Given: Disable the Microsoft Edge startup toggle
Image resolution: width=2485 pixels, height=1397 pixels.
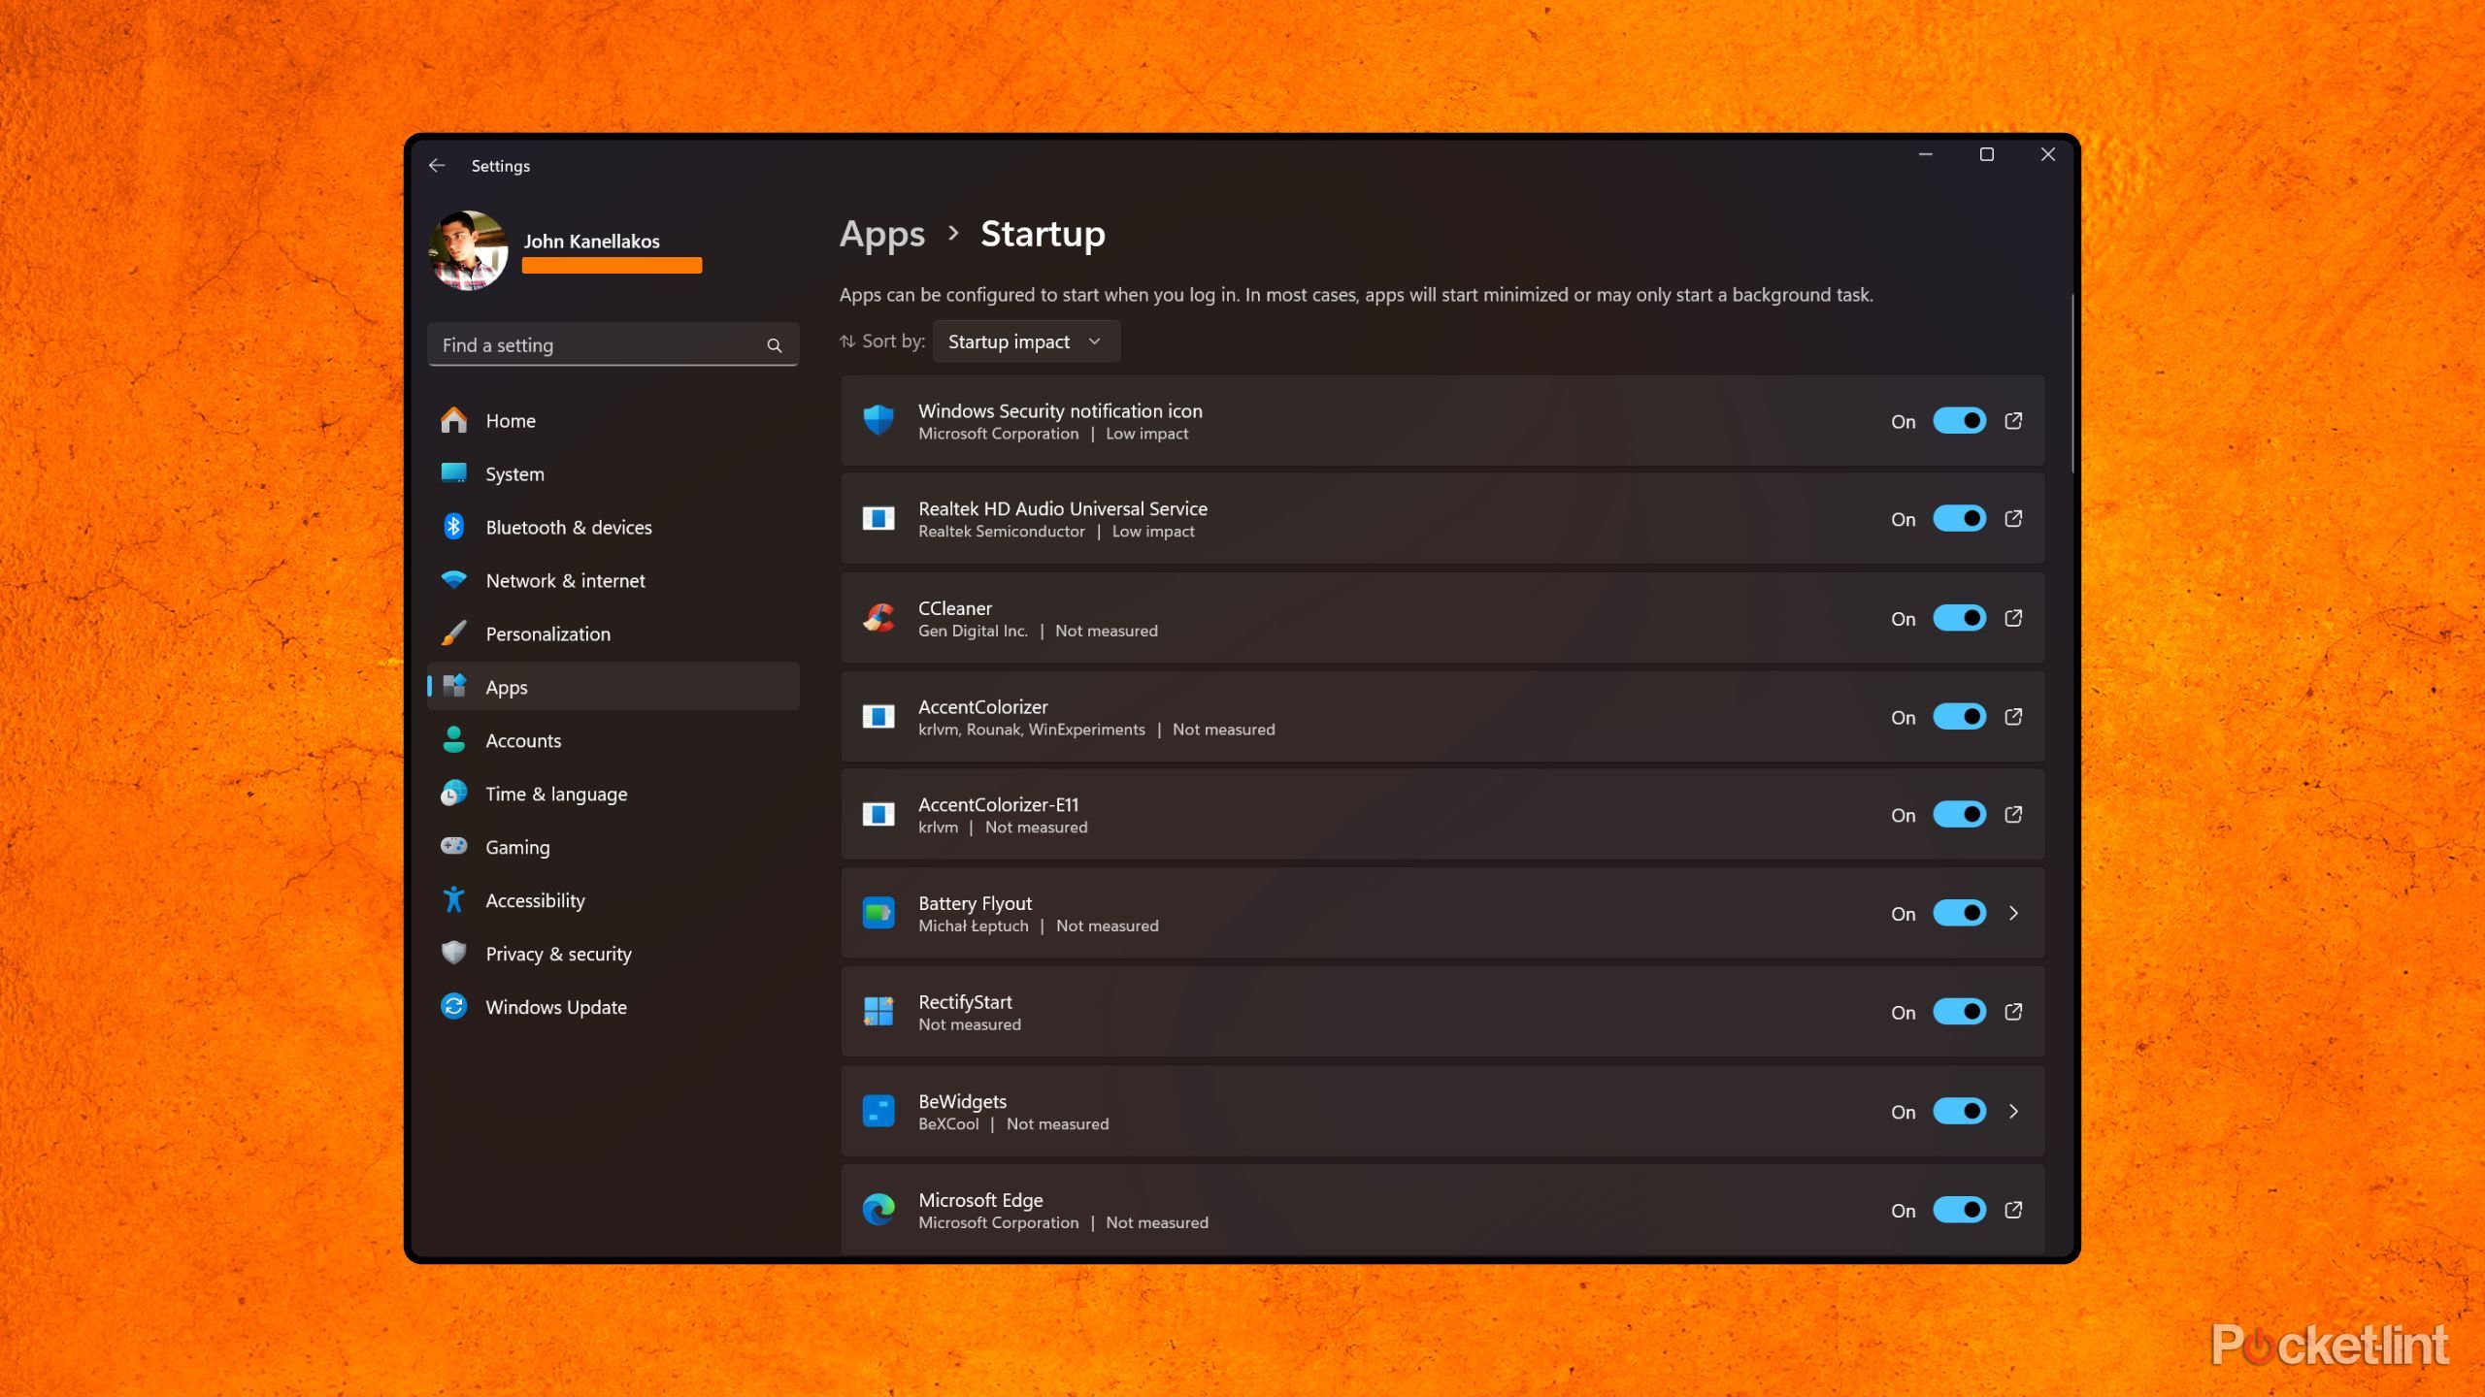Looking at the screenshot, I should pos(1959,1210).
